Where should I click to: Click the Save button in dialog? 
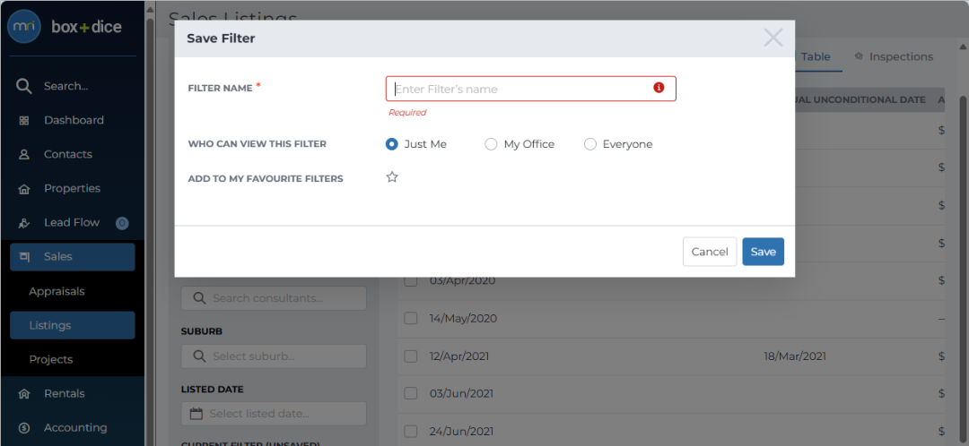point(764,252)
